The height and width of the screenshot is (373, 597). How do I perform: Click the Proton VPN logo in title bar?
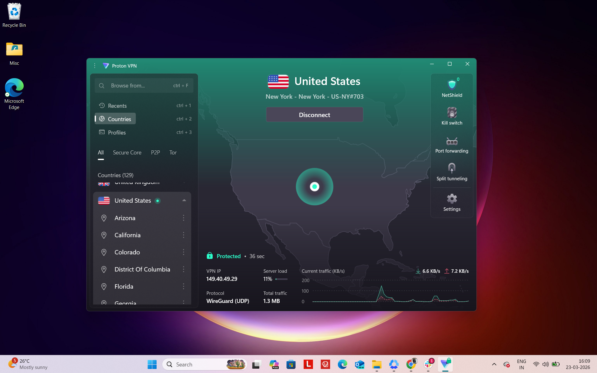point(106,66)
